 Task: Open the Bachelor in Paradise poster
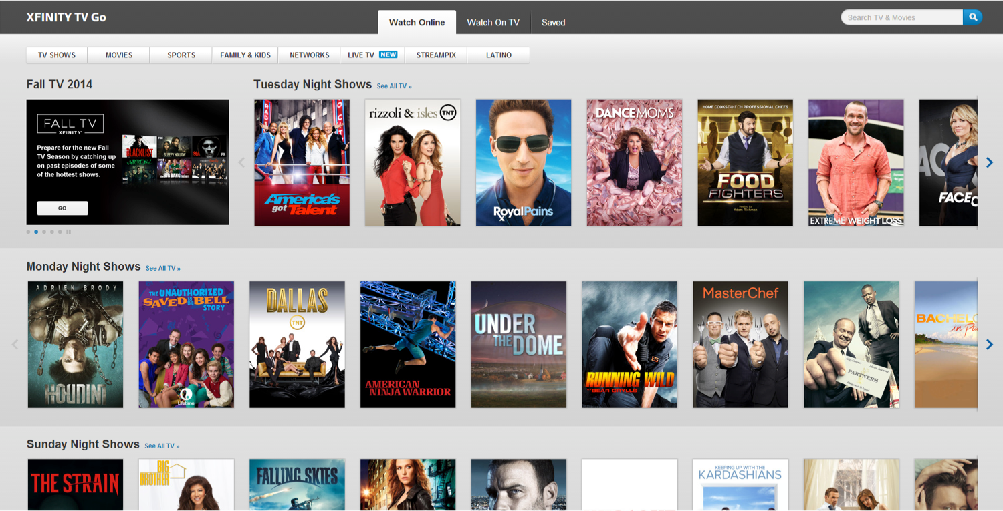pyautogui.click(x=945, y=344)
